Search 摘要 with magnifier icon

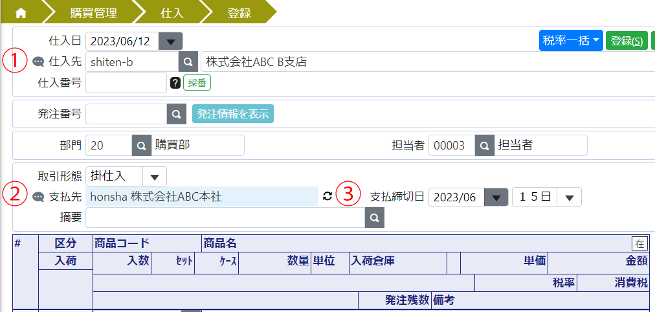point(375,217)
